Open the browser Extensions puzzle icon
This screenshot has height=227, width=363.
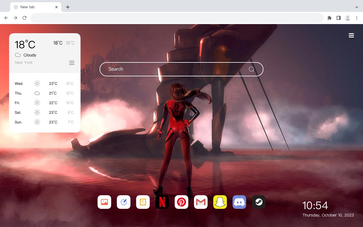330,18
